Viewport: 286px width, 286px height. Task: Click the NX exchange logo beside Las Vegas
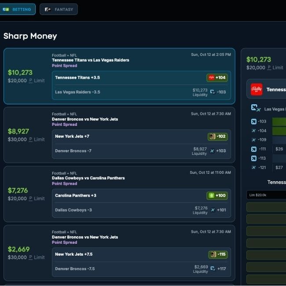pyautogui.click(x=256, y=108)
